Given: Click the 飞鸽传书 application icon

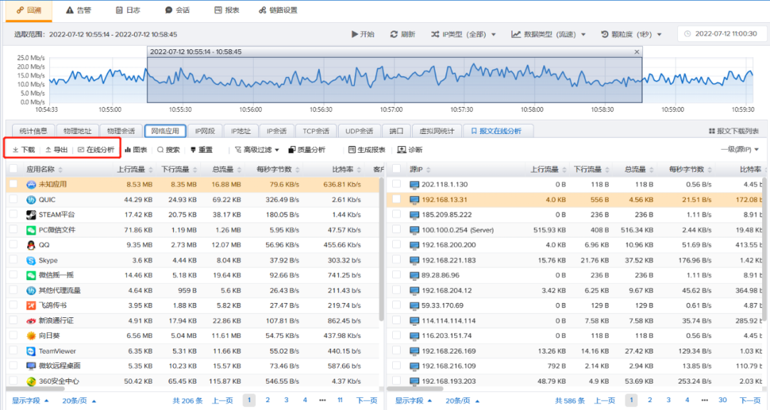Looking at the screenshot, I should coord(31,305).
